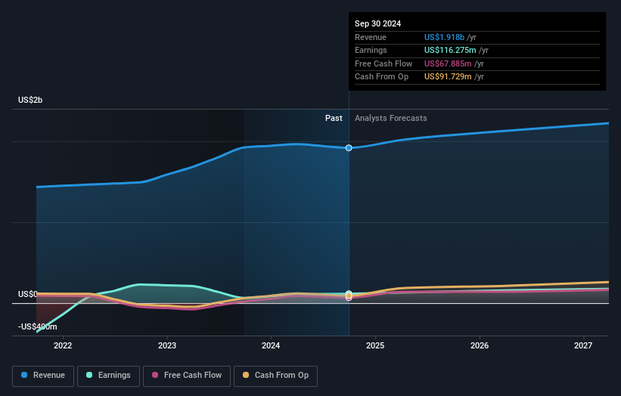This screenshot has width=621, height=396.
Task: Click the blue Revenue data point marker
Action: pos(349,148)
